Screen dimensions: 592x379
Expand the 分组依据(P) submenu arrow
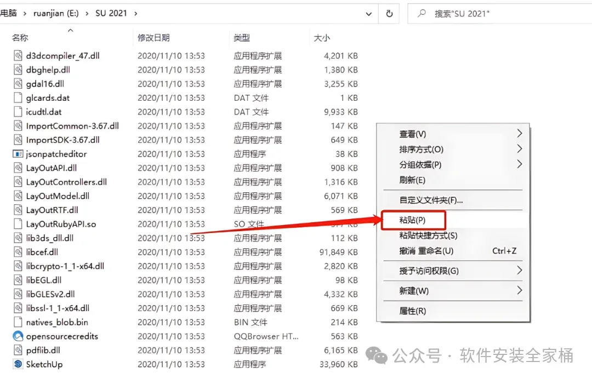click(520, 164)
